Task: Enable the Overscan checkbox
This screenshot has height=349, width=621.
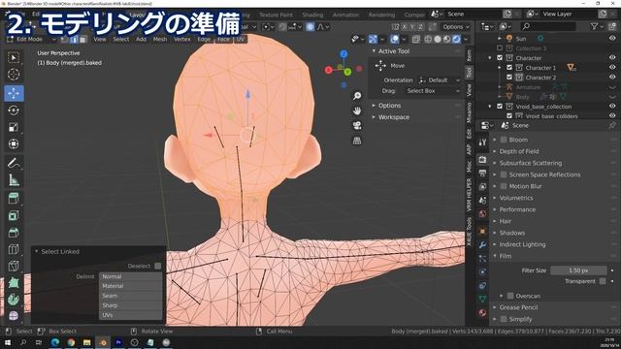Action: 510,296
